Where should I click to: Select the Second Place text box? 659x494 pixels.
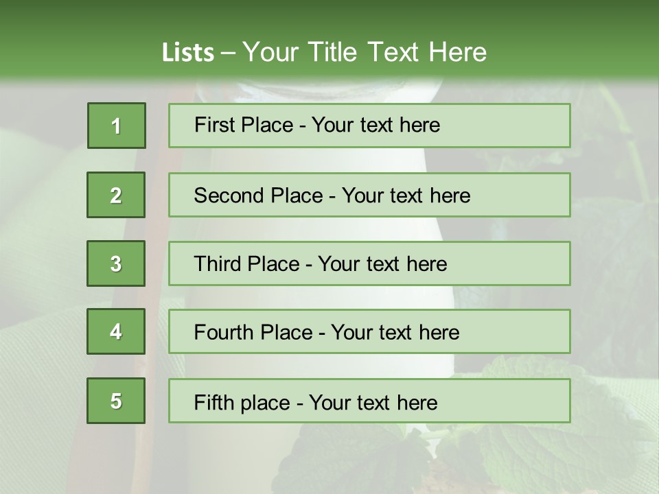pyautogui.click(x=369, y=195)
